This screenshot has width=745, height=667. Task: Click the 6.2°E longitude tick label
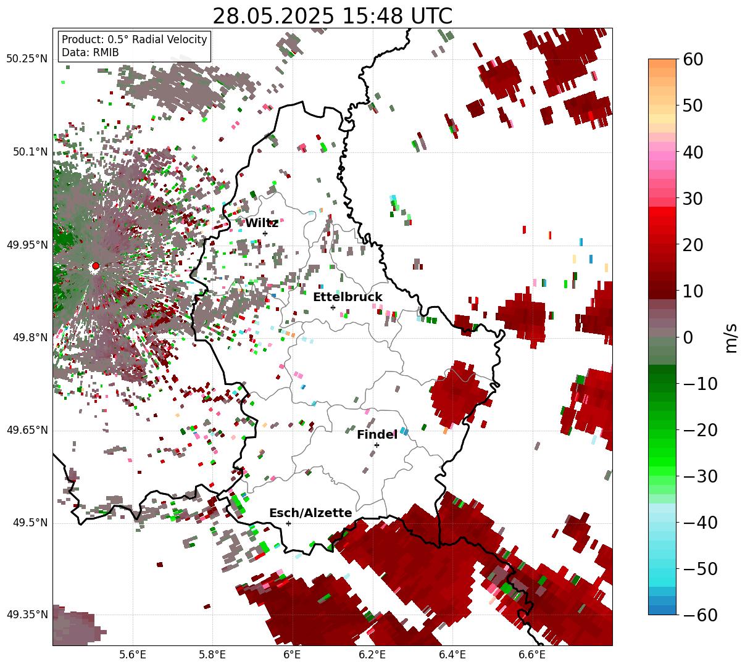pyautogui.click(x=372, y=655)
